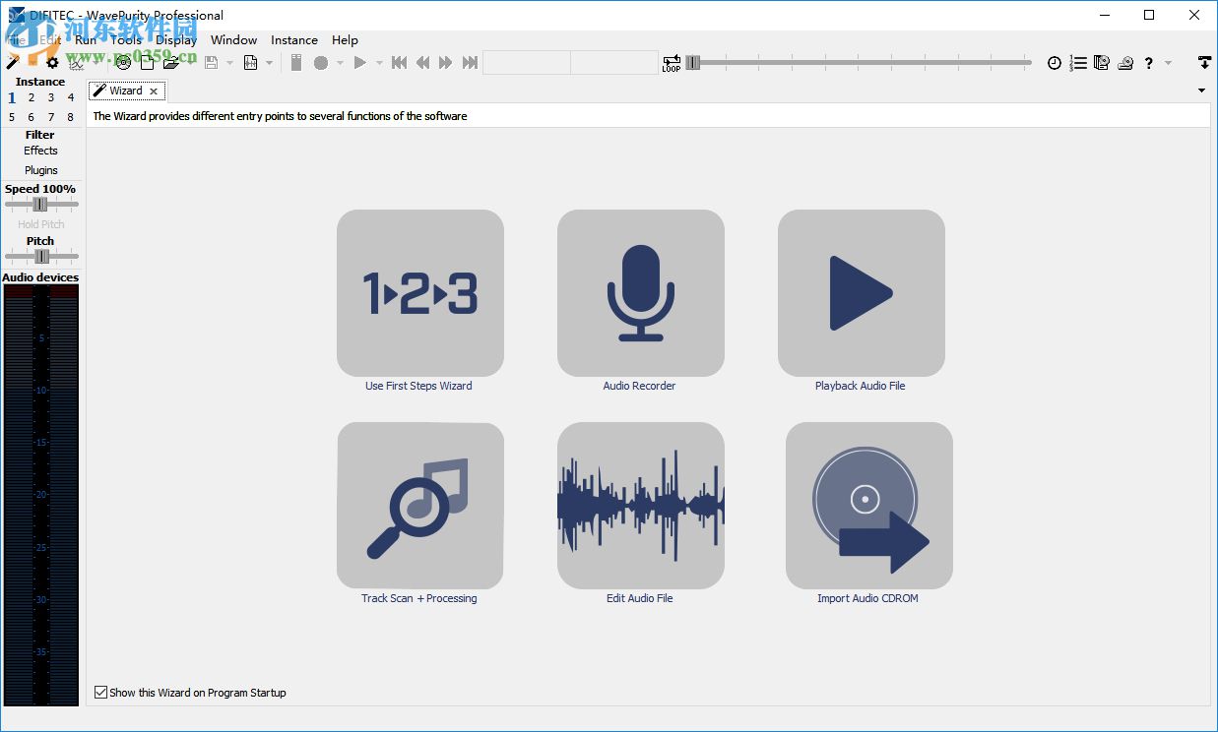The height and width of the screenshot is (732, 1218).
Task: Select Playback Audio File
Action: [x=861, y=293]
